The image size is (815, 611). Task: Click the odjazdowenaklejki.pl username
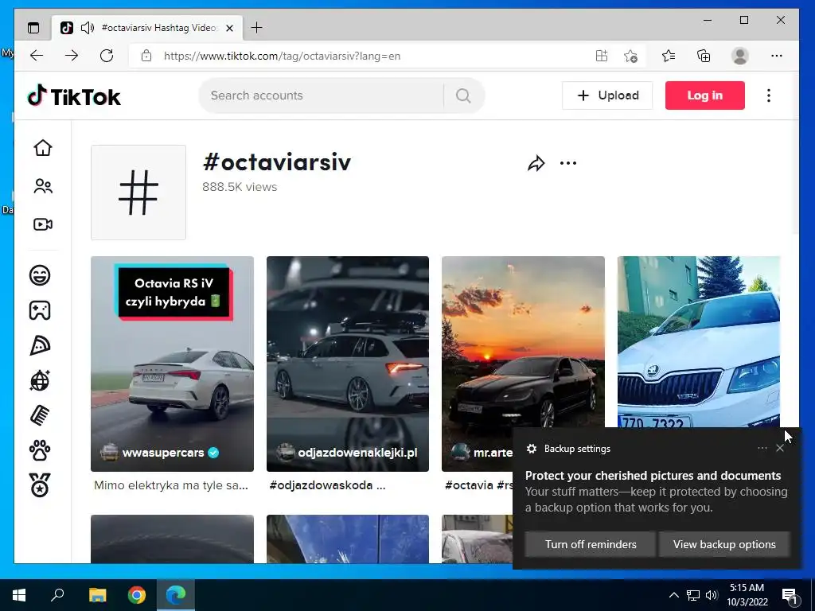point(357,453)
